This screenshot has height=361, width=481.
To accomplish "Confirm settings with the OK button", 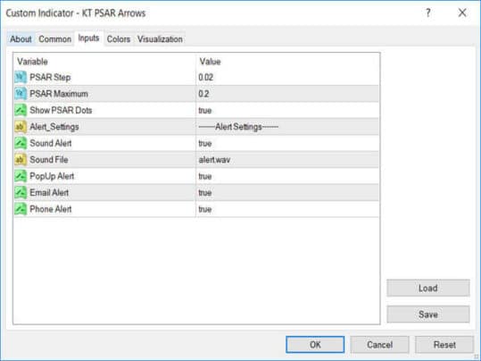I will [315, 344].
